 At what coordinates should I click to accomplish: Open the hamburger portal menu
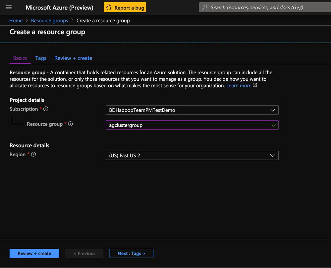(x=9, y=7)
